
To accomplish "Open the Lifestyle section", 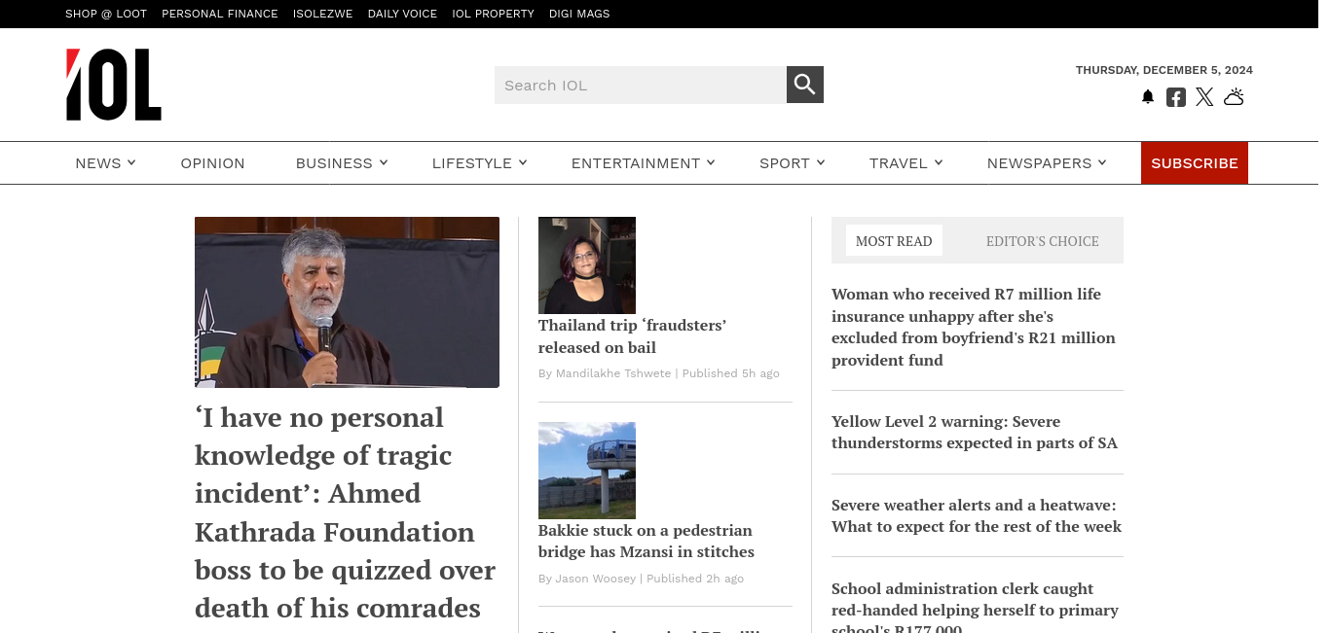I will [x=472, y=163].
